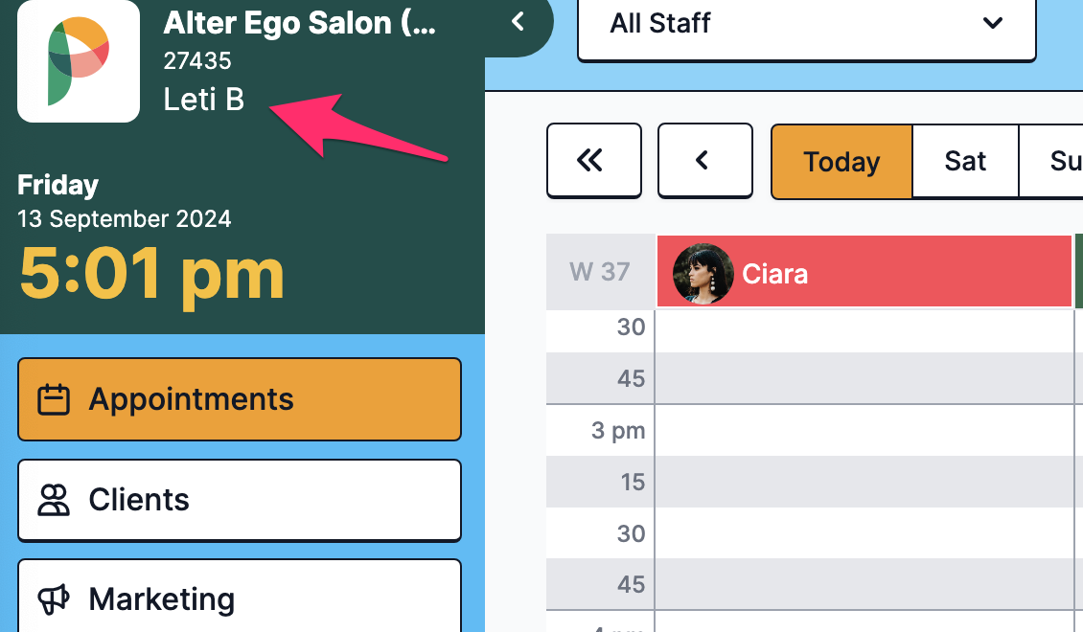Open the Appointments section
Viewport: 1083px width, 632px height.
pos(240,399)
